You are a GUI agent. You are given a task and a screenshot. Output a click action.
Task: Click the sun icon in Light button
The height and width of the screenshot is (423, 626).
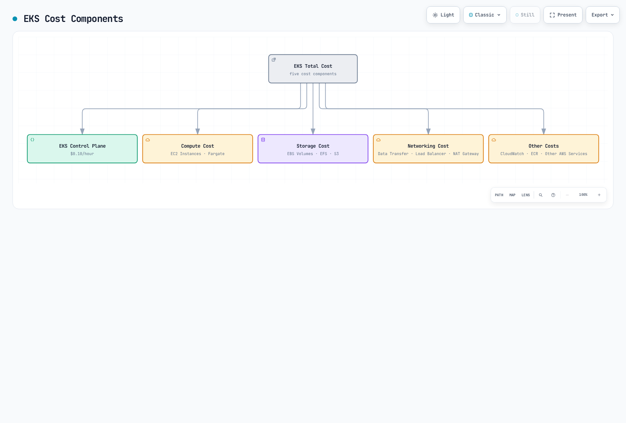pyautogui.click(x=435, y=15)
